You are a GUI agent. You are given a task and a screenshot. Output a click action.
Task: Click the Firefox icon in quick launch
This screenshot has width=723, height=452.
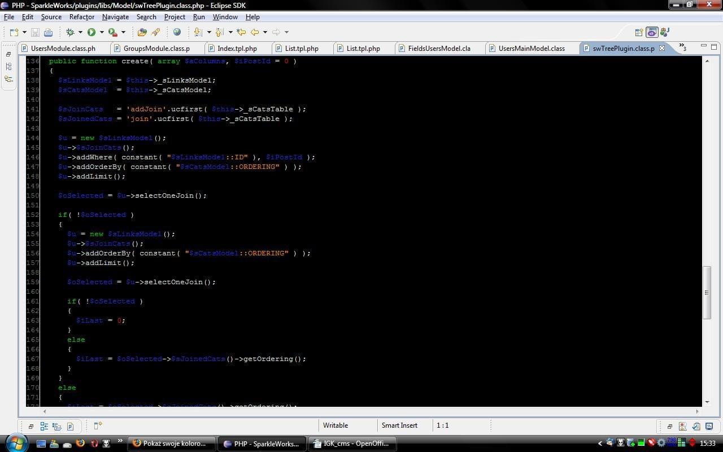click(80, 444)
